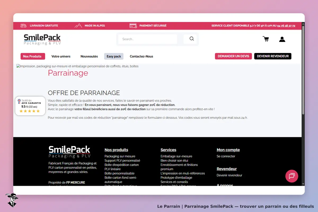Click the SmilePack header logo
Viewport: 318px width, 212px height.
(x=42, y=39)
